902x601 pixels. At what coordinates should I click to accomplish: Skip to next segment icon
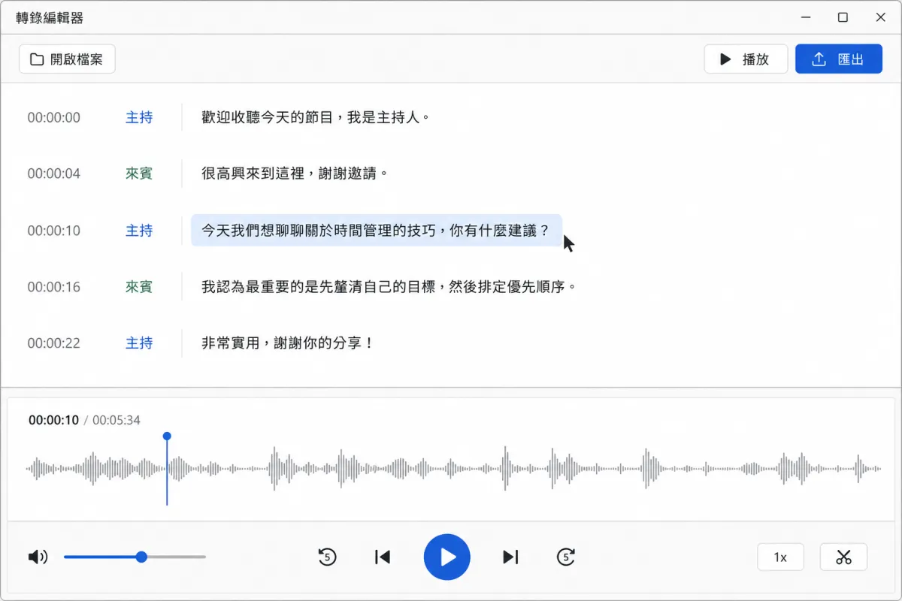point(510,557)
